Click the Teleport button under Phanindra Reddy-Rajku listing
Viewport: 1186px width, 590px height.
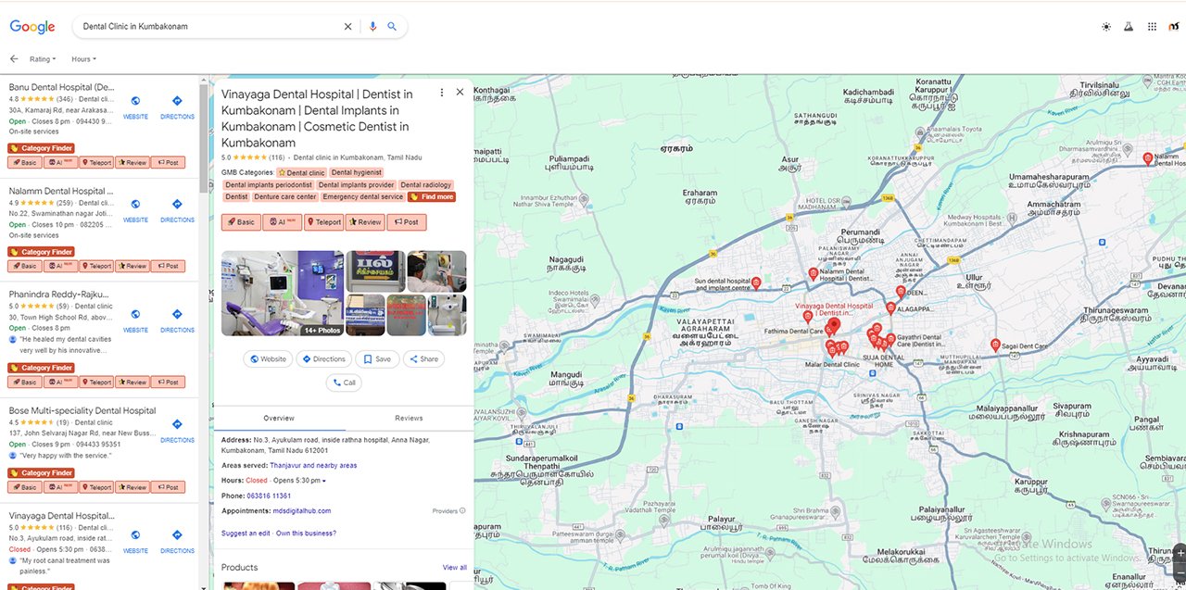click(96, 382)
